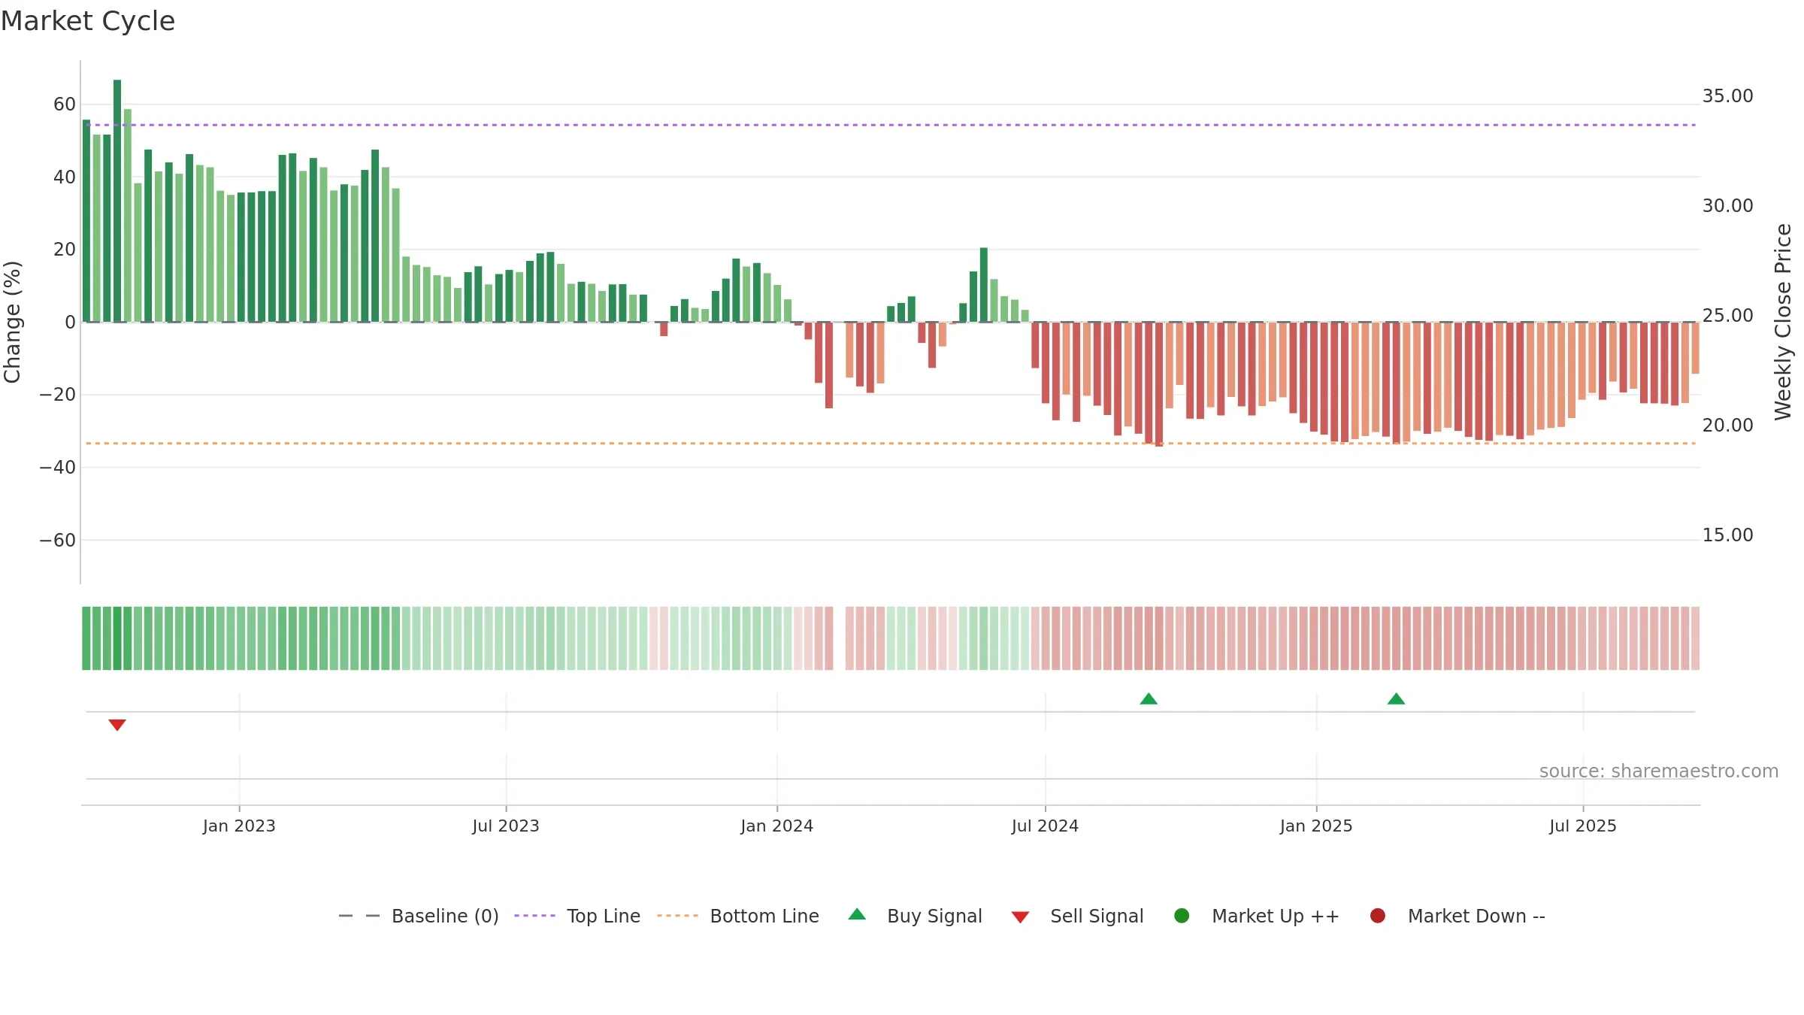Image resolution: width=1804 pixels, height=1015 pixels.
Task: Click the green Buy Signal legend triangle icon
Action: tap(857, 914)
